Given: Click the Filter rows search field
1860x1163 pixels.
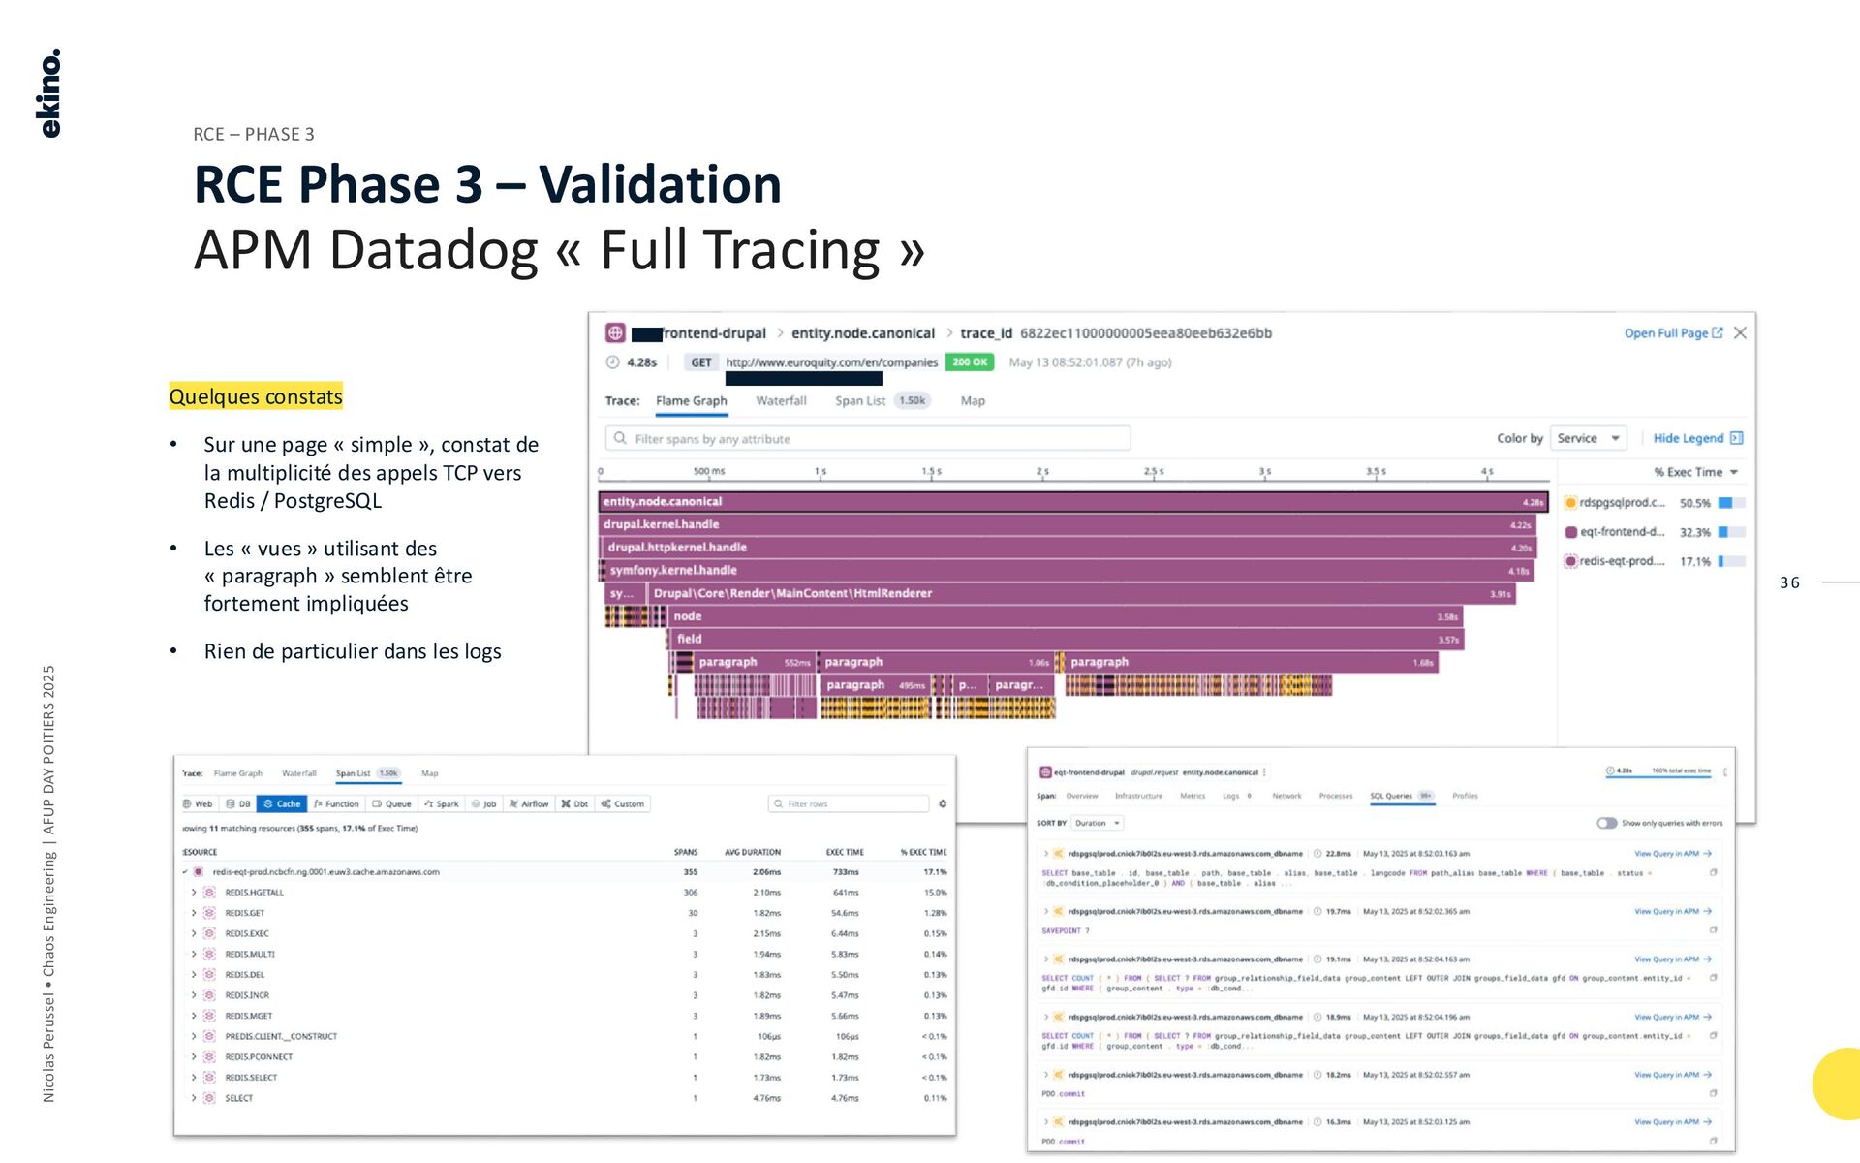Looking at the screenshot, I should (849, 803).
